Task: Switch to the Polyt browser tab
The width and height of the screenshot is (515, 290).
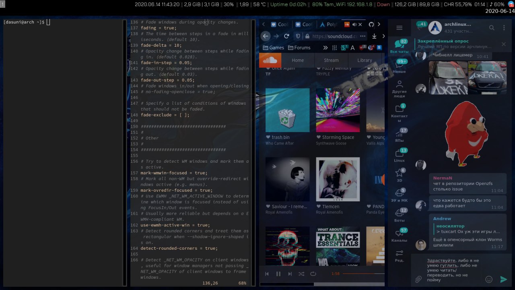Action: pos(330,24)
